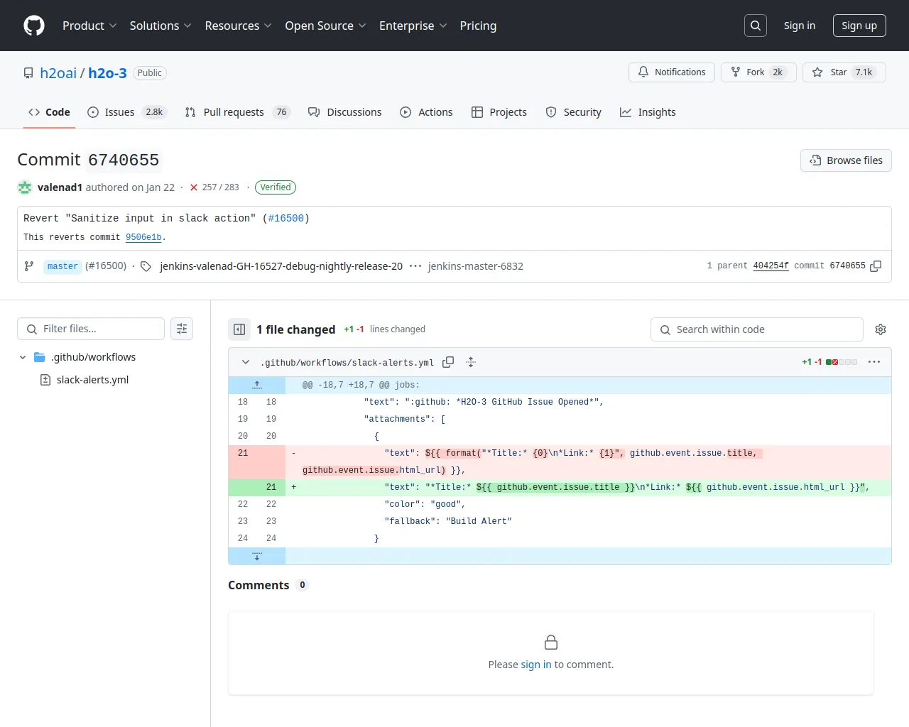Click the search magnifier icon in header
This screenshot has height=727, width=909.
pos(756,26)
